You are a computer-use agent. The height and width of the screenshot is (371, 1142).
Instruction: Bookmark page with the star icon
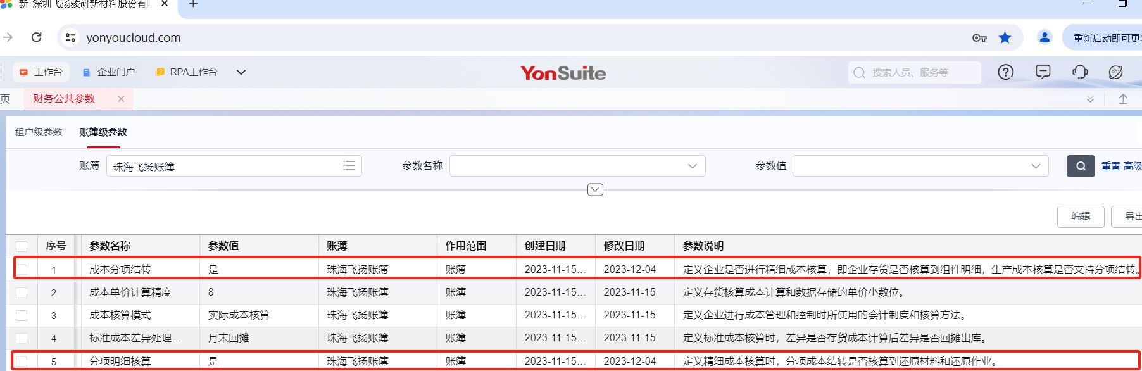1005,38
